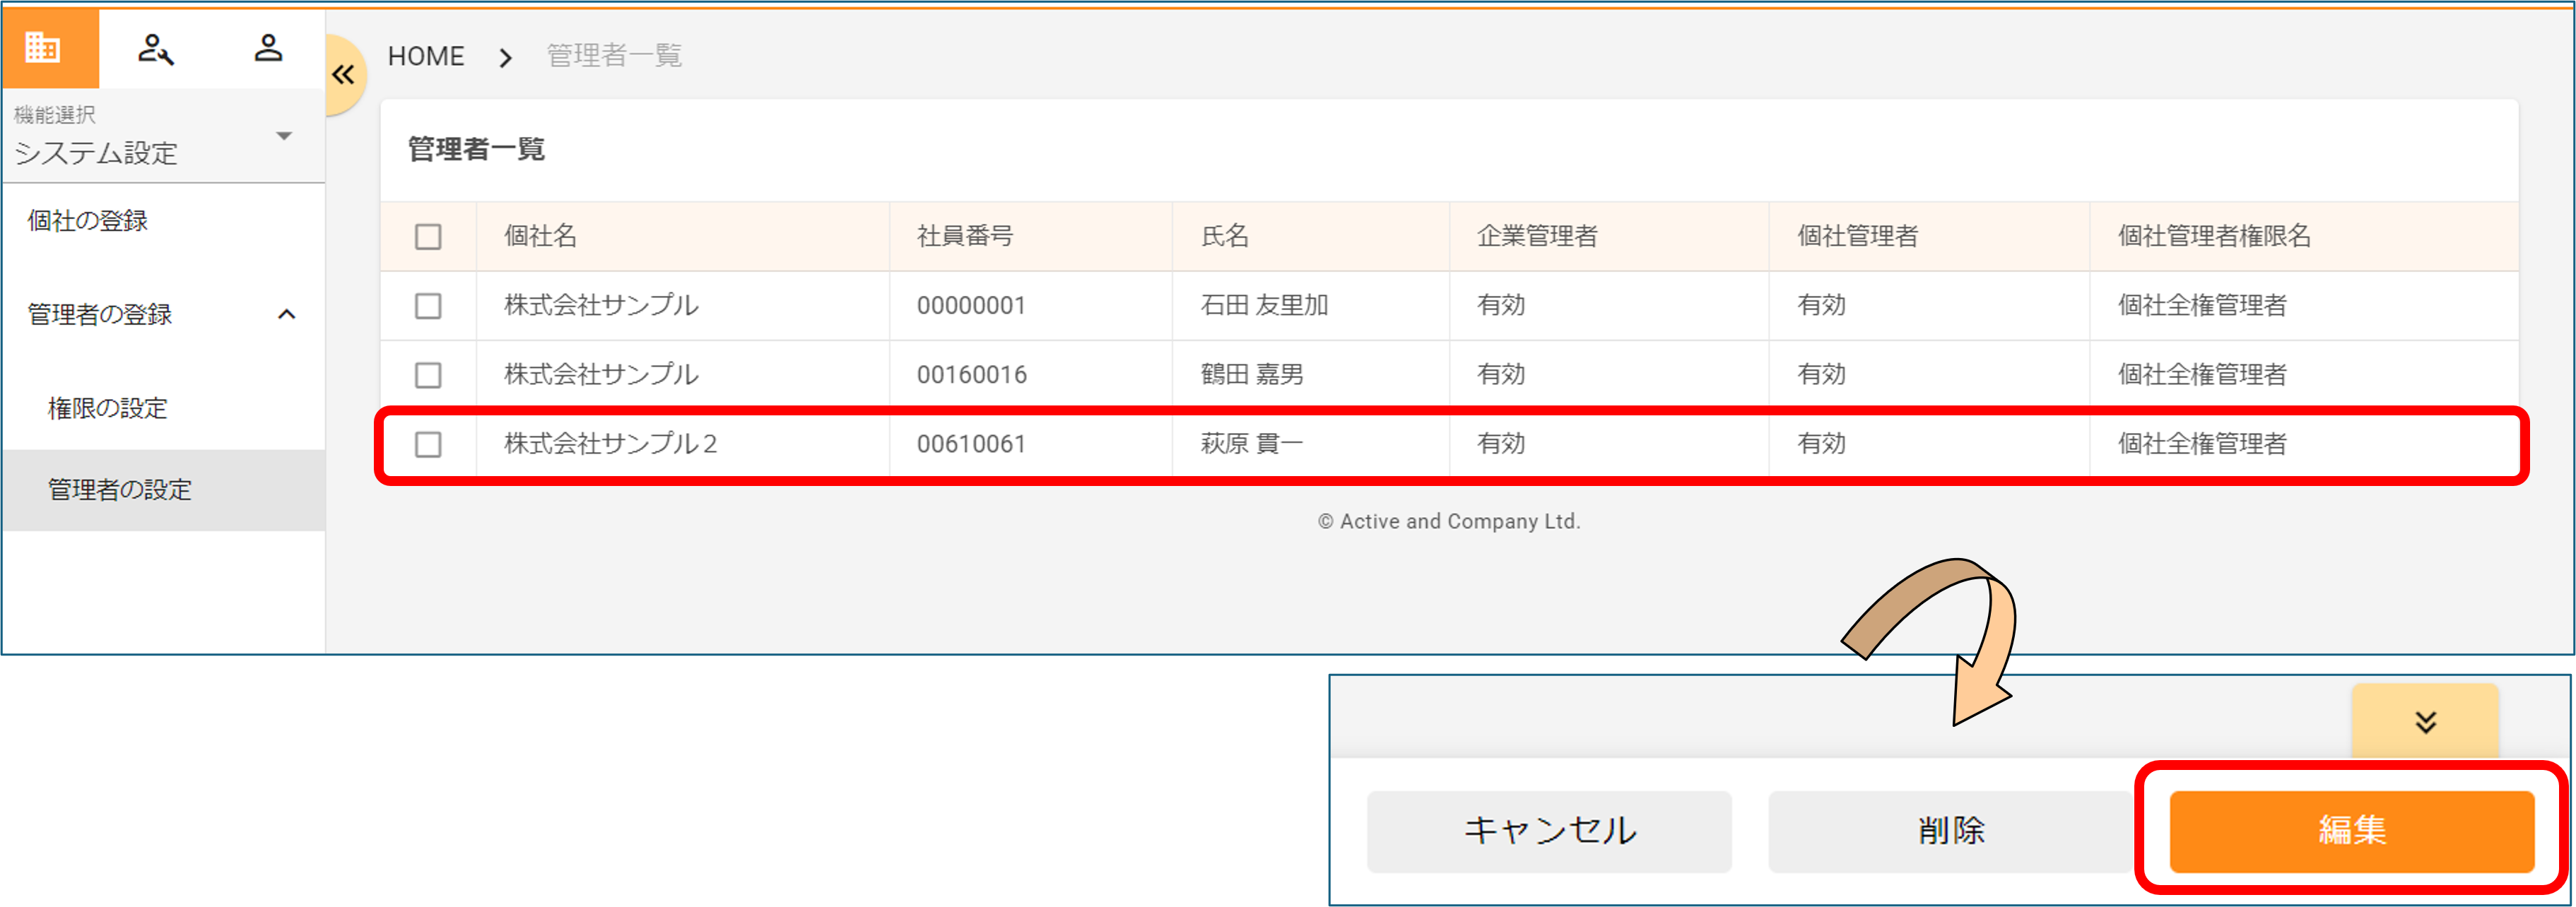Go to HOME via breadcrumb link
The height and width of the screenshot is (907, 2576).
pos(426,56)
